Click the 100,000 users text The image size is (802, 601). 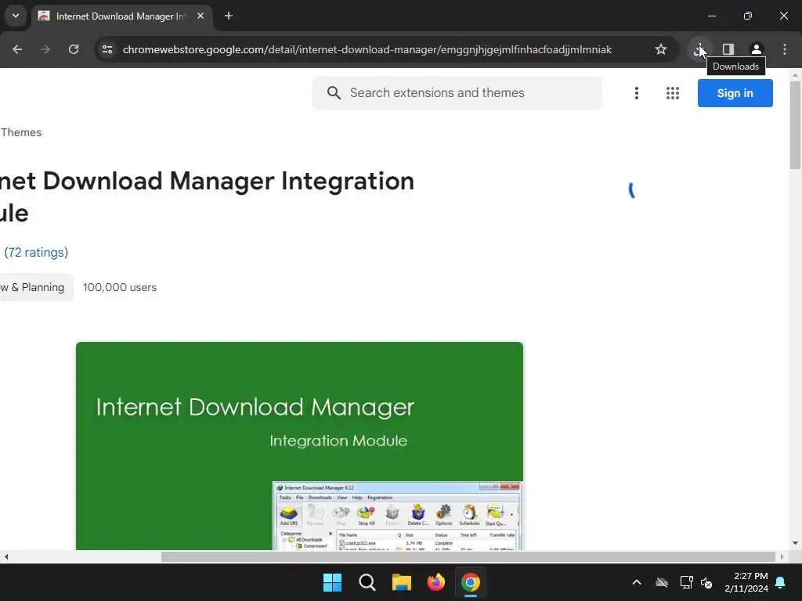(x=120, y=287)
